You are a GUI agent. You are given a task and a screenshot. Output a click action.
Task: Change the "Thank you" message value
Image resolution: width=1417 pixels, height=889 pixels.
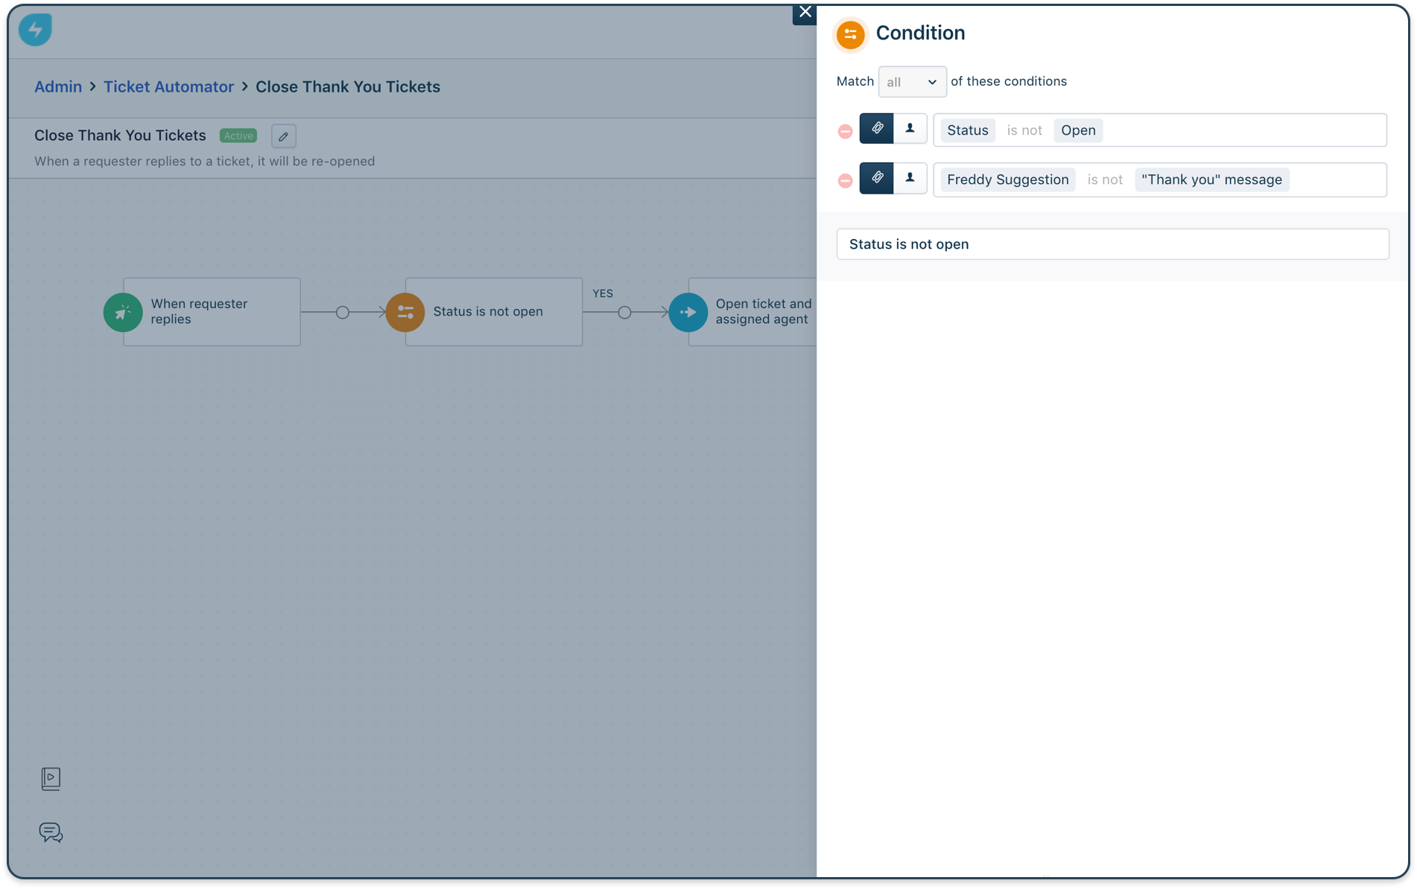(x=1211, y=179)
